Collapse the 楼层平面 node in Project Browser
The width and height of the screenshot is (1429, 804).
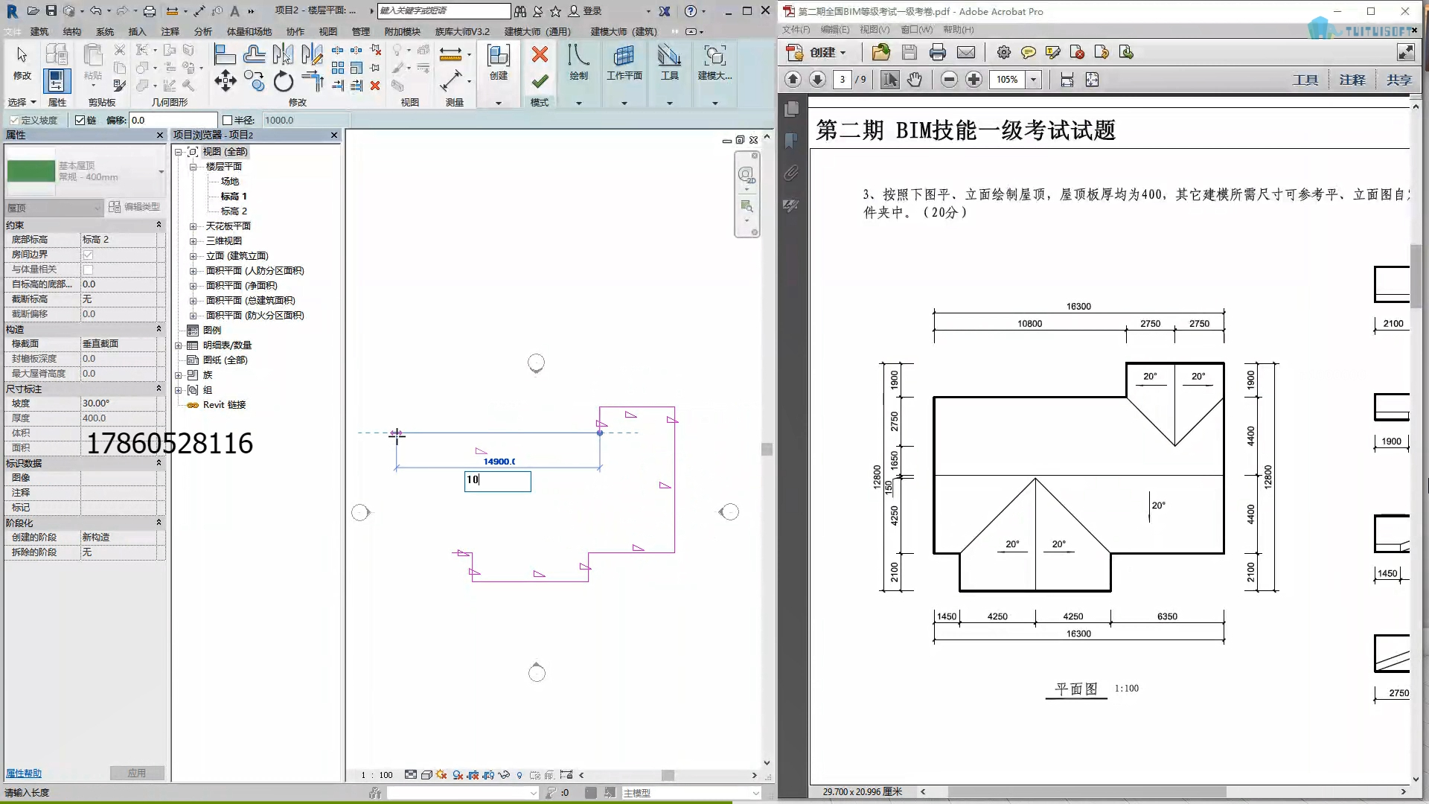click(x=194, y=166)
